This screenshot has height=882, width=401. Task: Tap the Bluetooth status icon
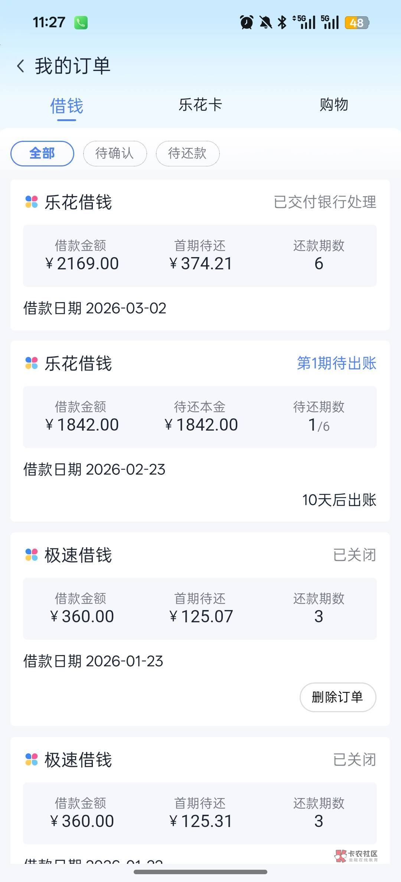click(x=282, y=23)
